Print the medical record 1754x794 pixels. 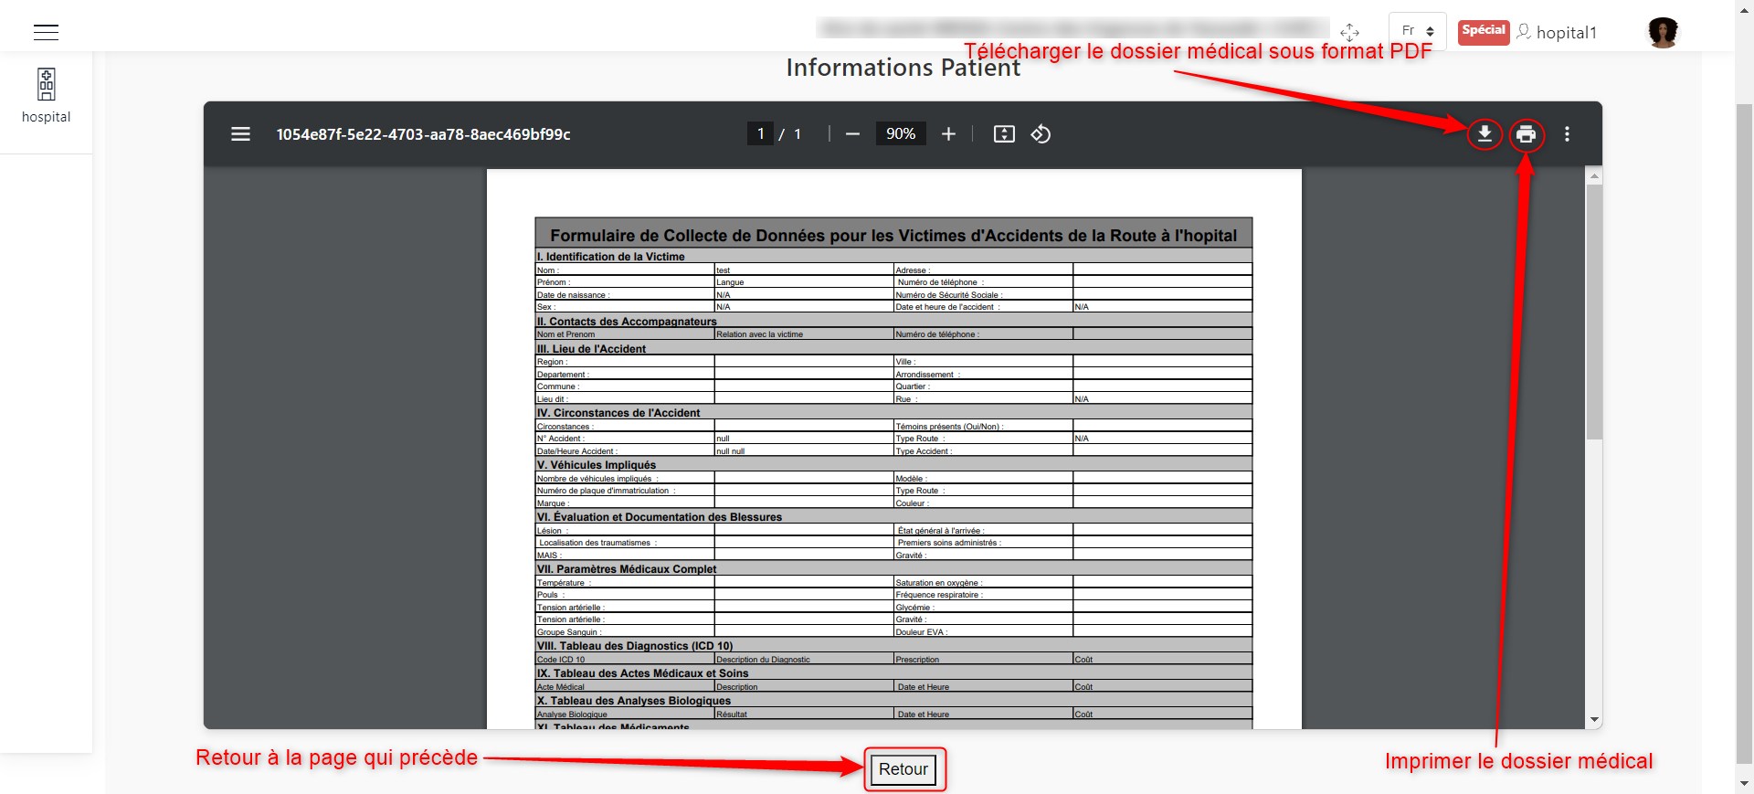click(x=1526, y=135)
